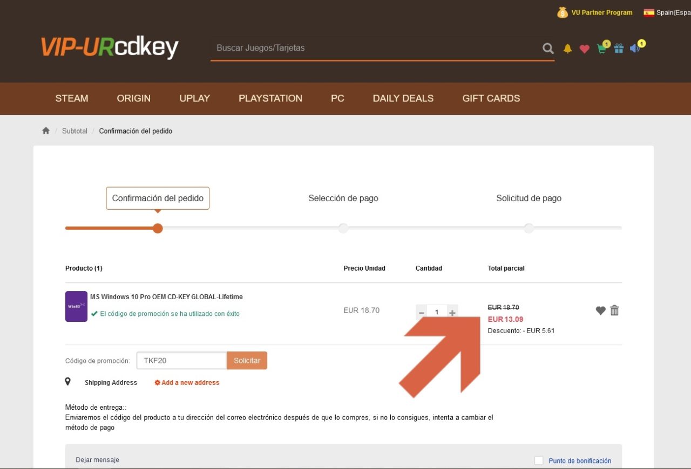Open Spain language selector
Screen dimensions: 691x469
tap(667, 12)
